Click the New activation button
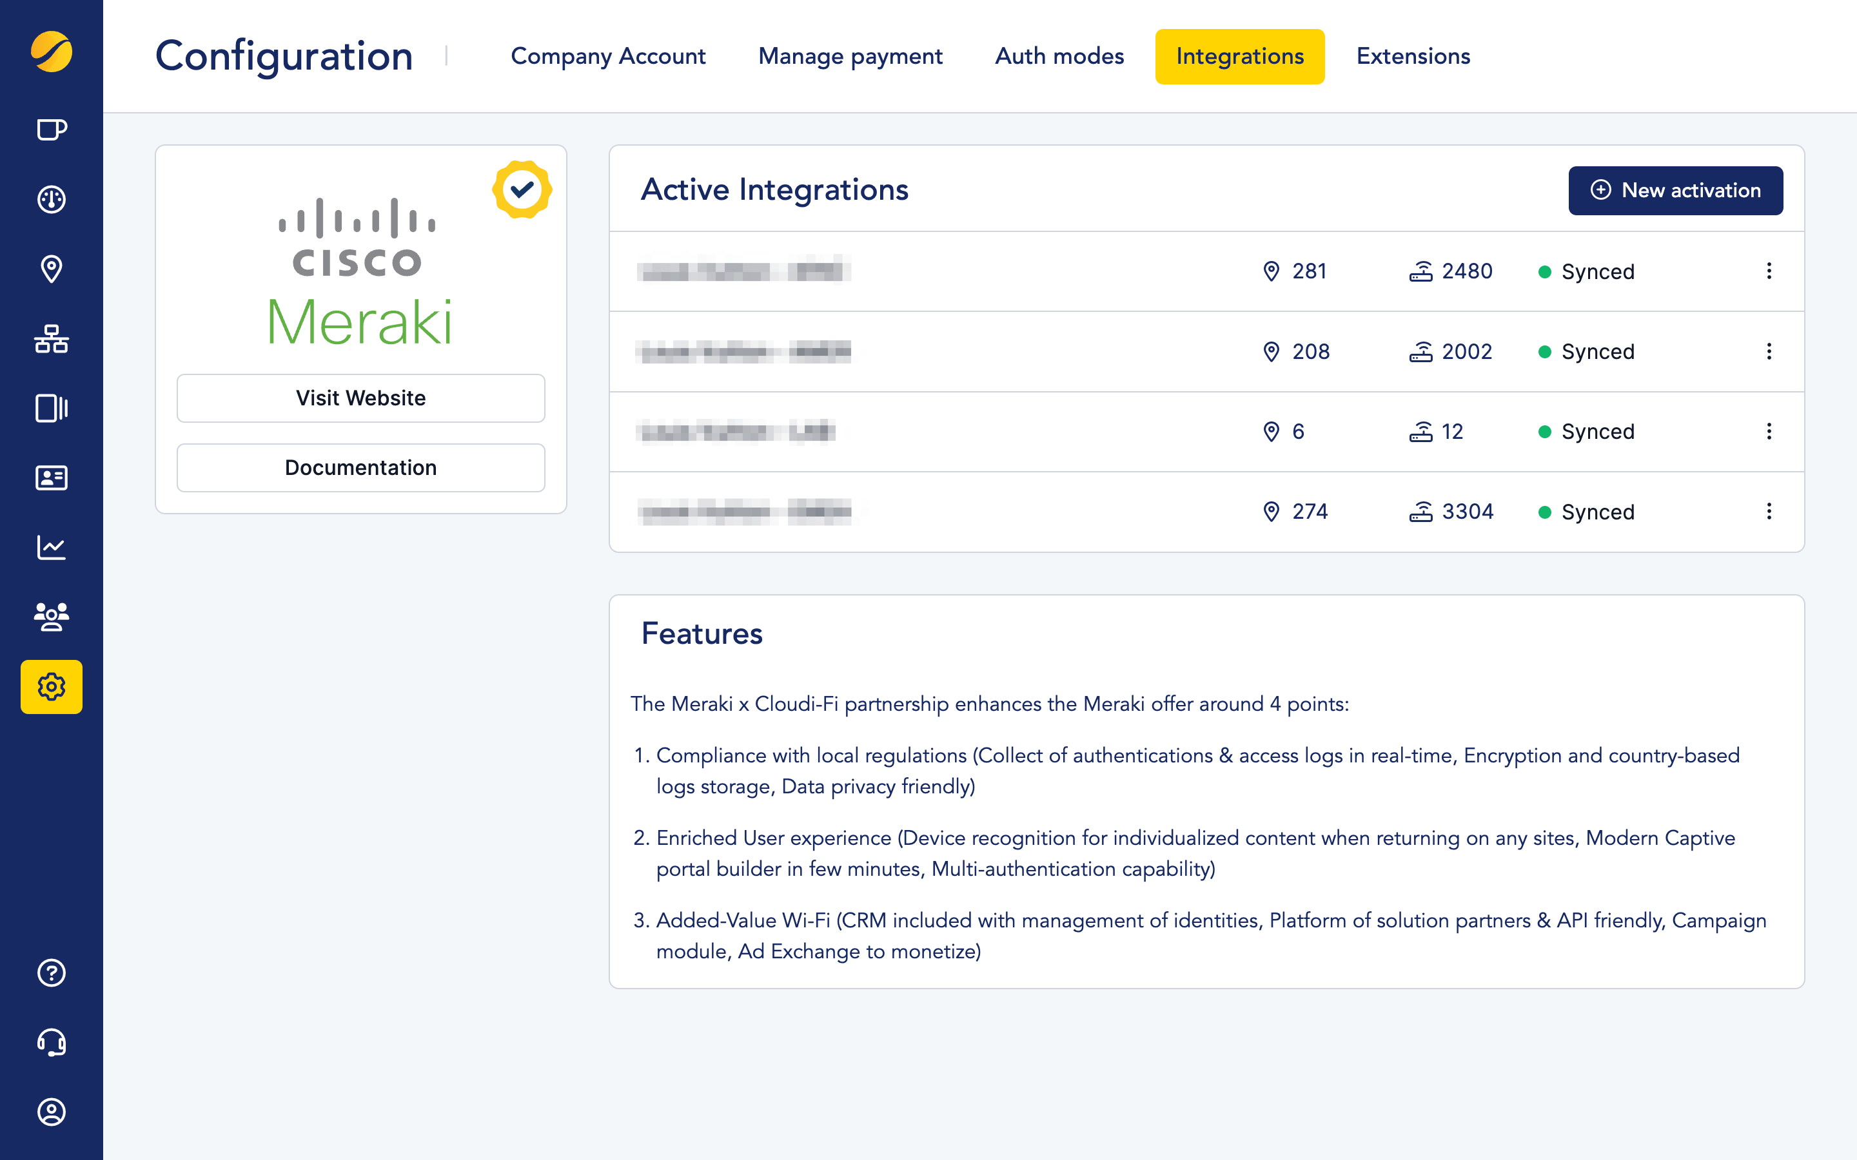 click(x=1676, y=190)
